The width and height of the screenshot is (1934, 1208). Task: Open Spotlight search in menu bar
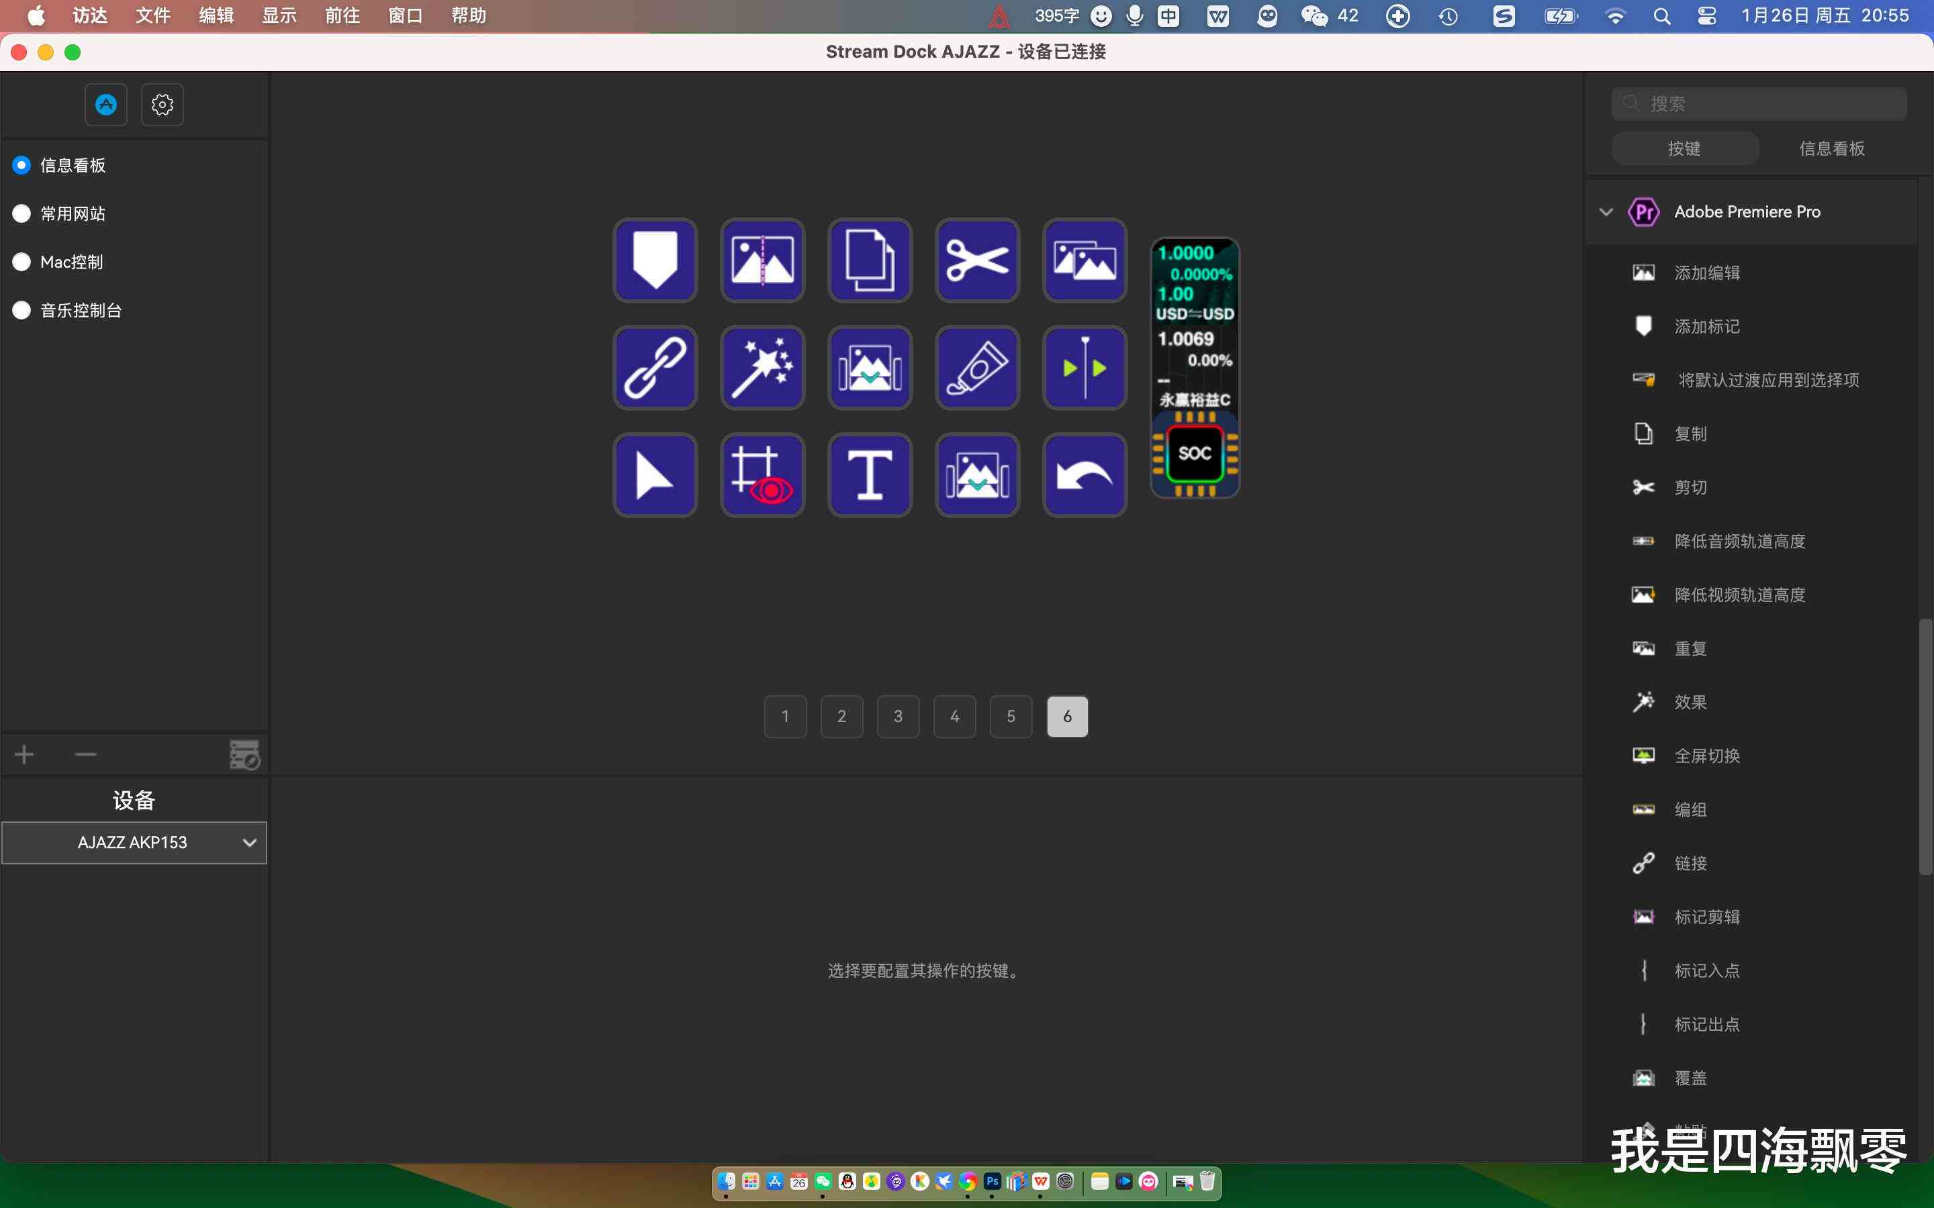1661,16
